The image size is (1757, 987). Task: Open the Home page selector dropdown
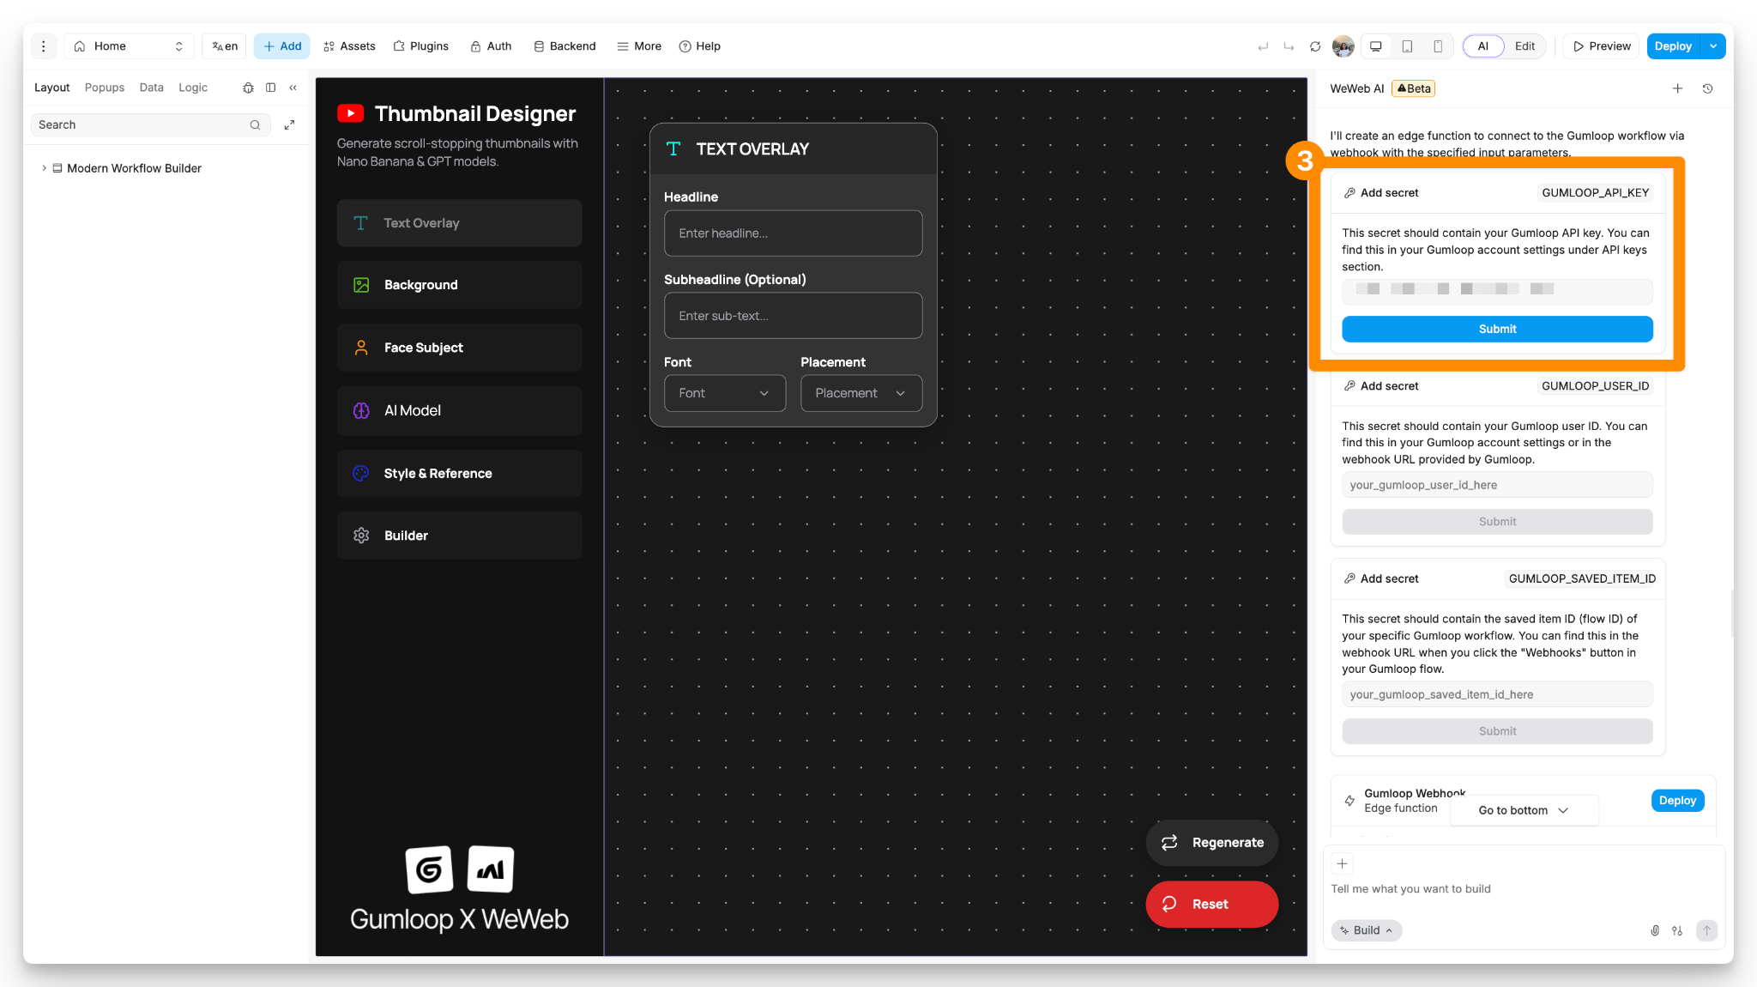coord(129,46)
